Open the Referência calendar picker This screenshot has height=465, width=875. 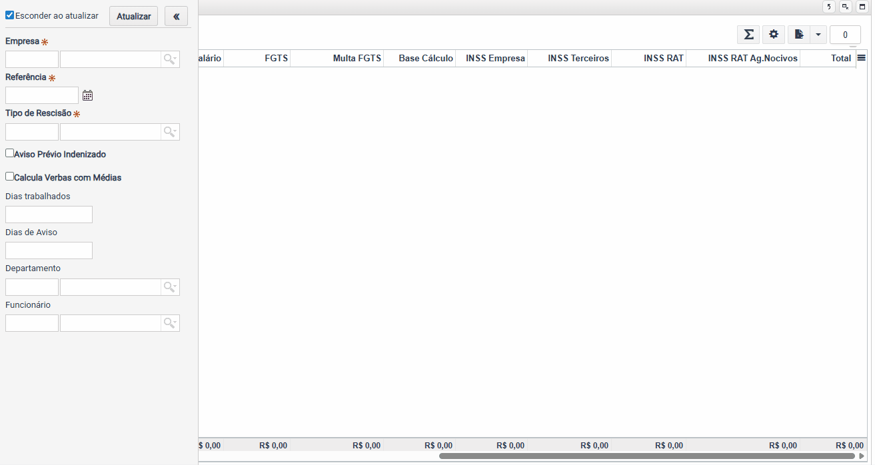[87, 95]
